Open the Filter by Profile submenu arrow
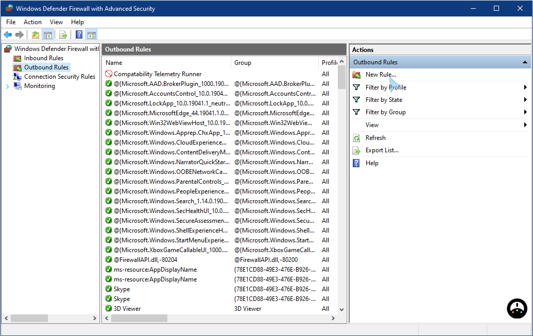Screen dimensions: 533x336 (525, 87)
